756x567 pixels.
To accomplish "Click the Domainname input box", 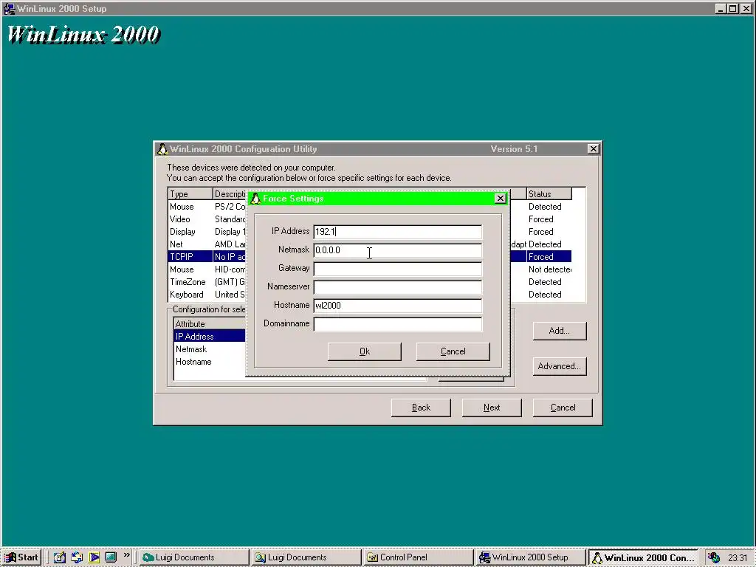I will pos(397,323).
